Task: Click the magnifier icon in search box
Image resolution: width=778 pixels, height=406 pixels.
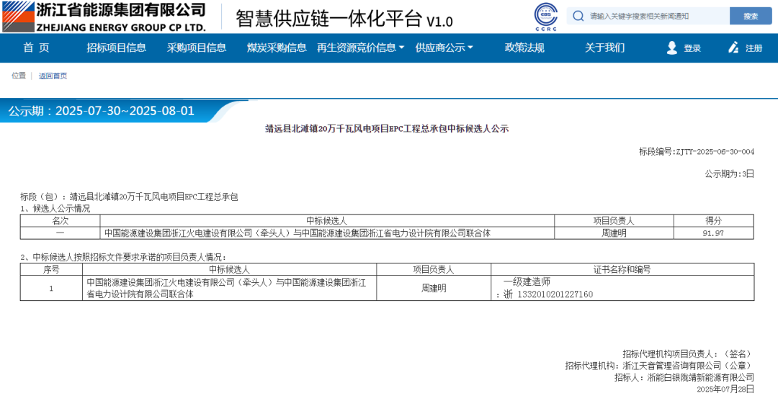Action: [x=578, y=16]
